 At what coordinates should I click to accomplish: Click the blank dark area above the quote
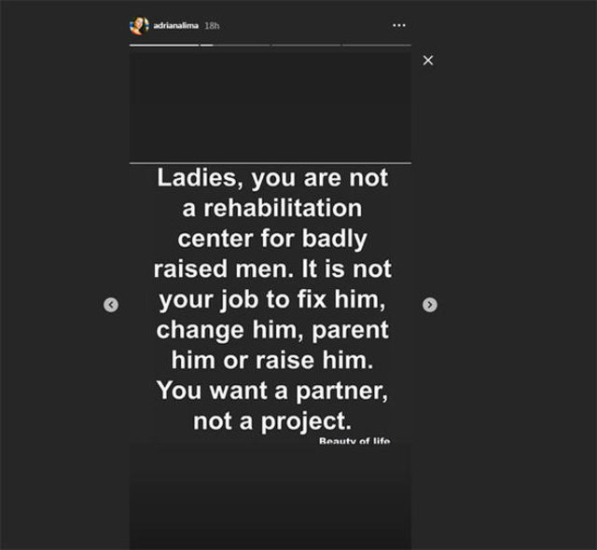click(271, 107)
